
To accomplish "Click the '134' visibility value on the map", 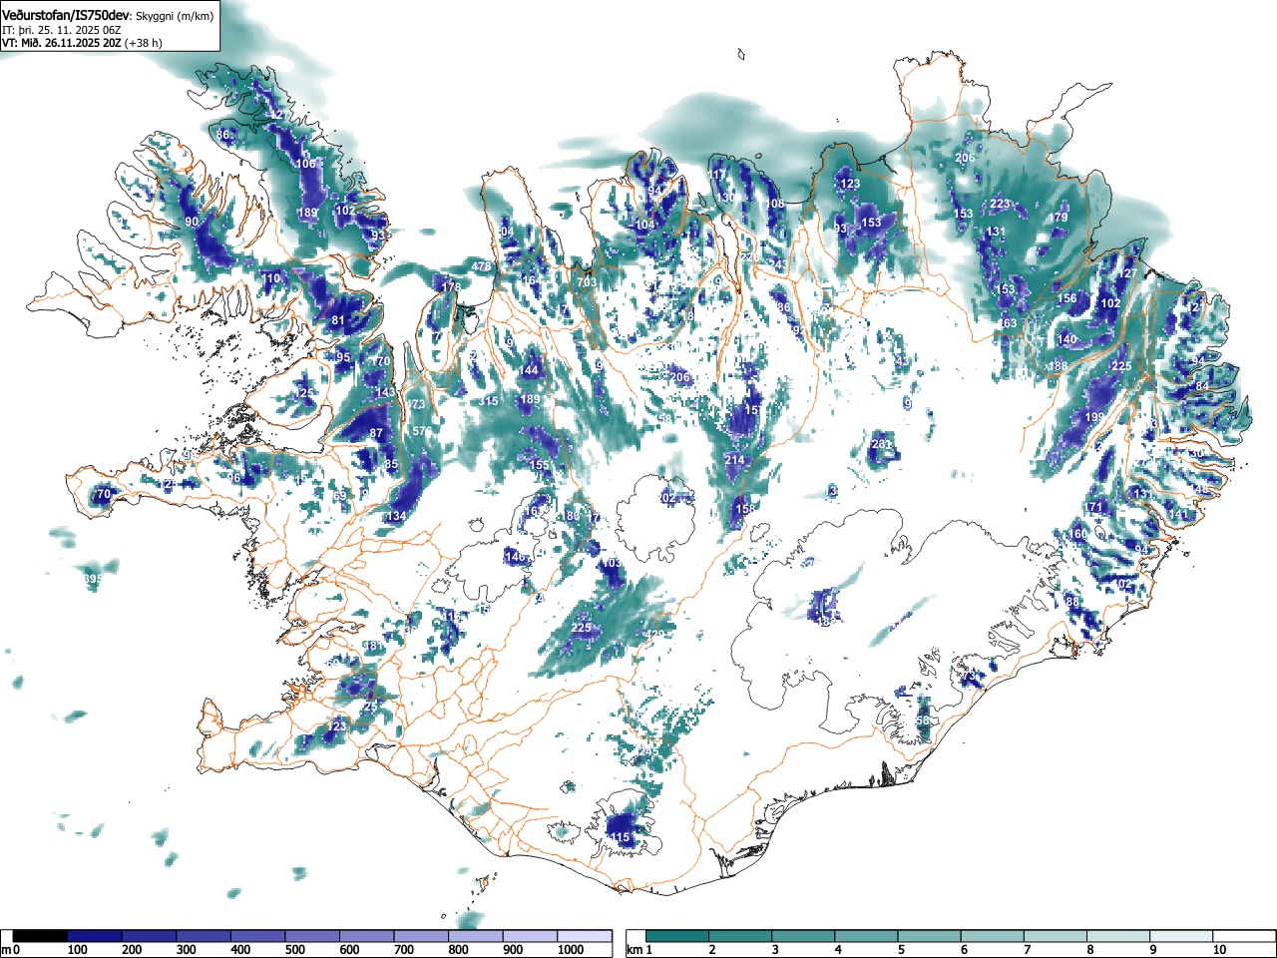I will click(x=397, y=516).
